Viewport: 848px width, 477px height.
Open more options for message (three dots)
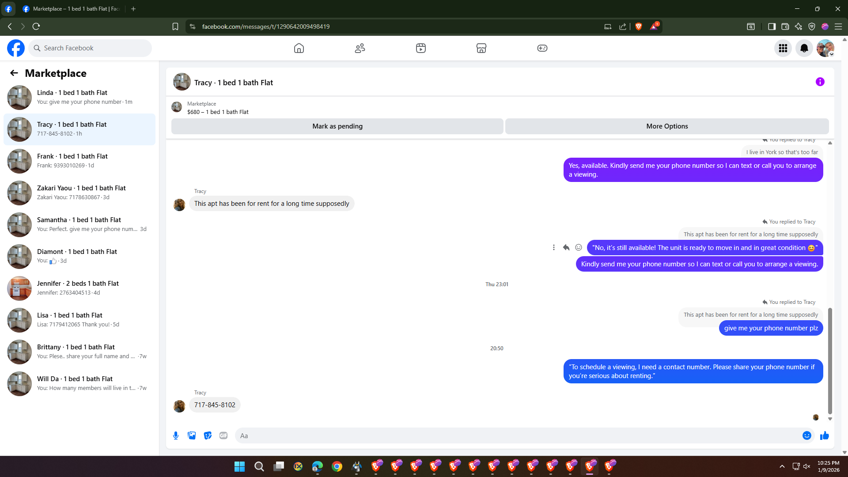(553, 247)
